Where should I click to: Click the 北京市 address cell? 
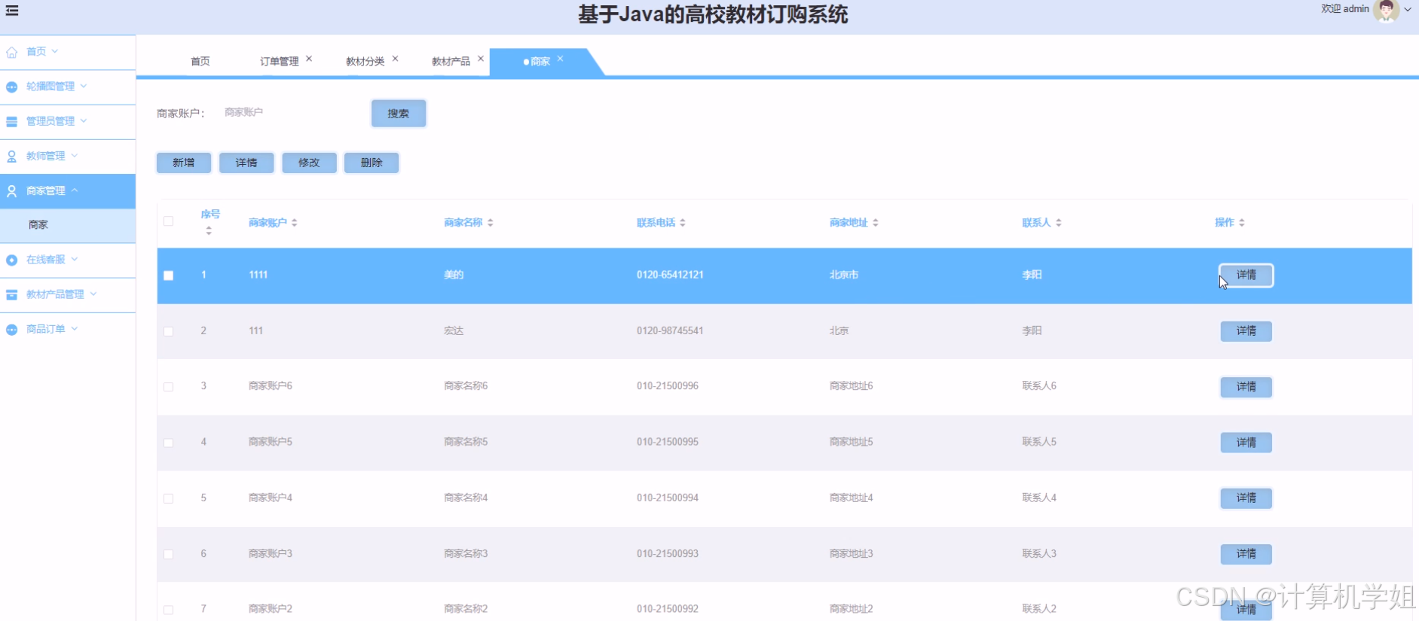[x=844, y=275]
